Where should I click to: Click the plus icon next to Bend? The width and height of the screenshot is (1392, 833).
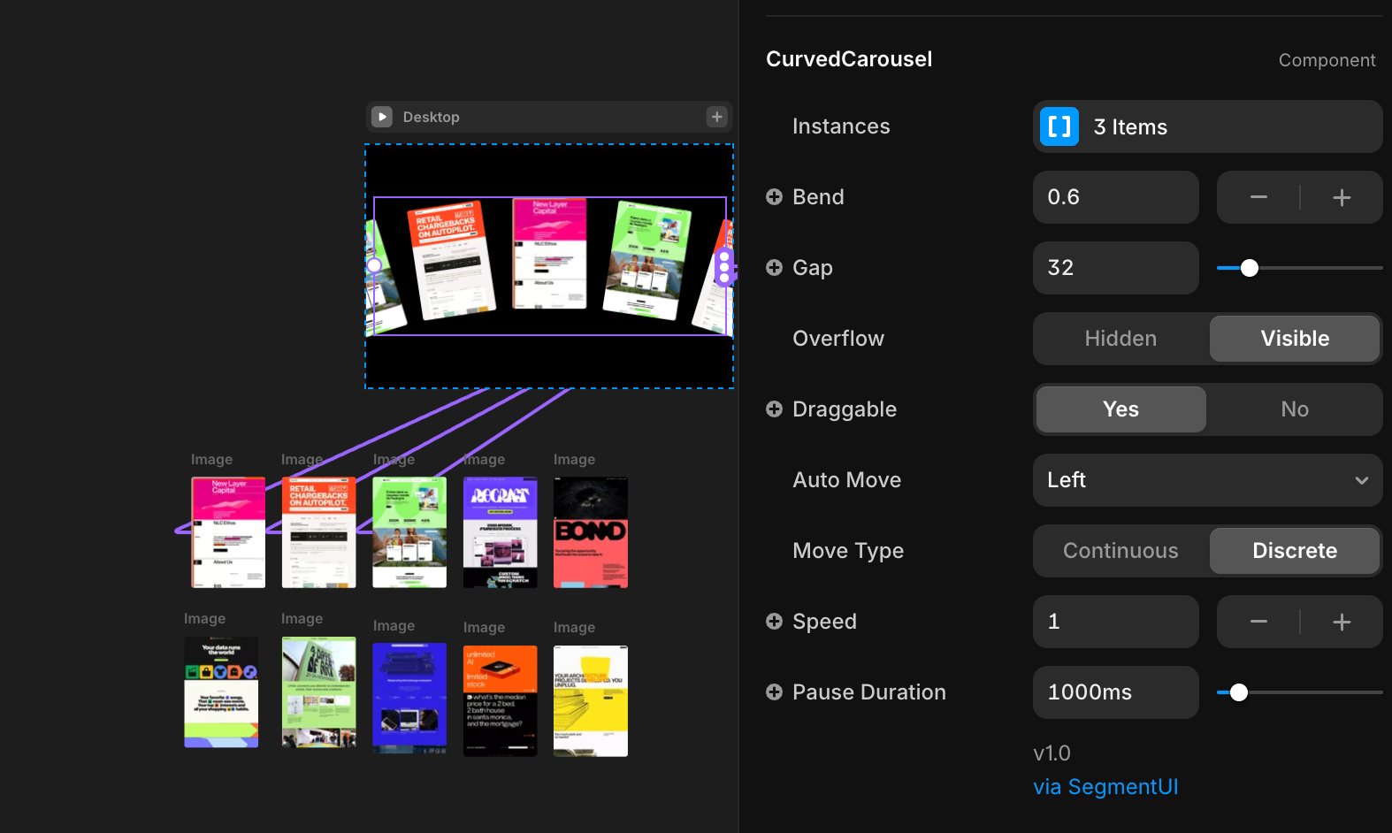(774, 197)
